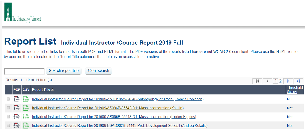Click the Clear search button
Screen dimensions: 306x132
pos(99,71)
